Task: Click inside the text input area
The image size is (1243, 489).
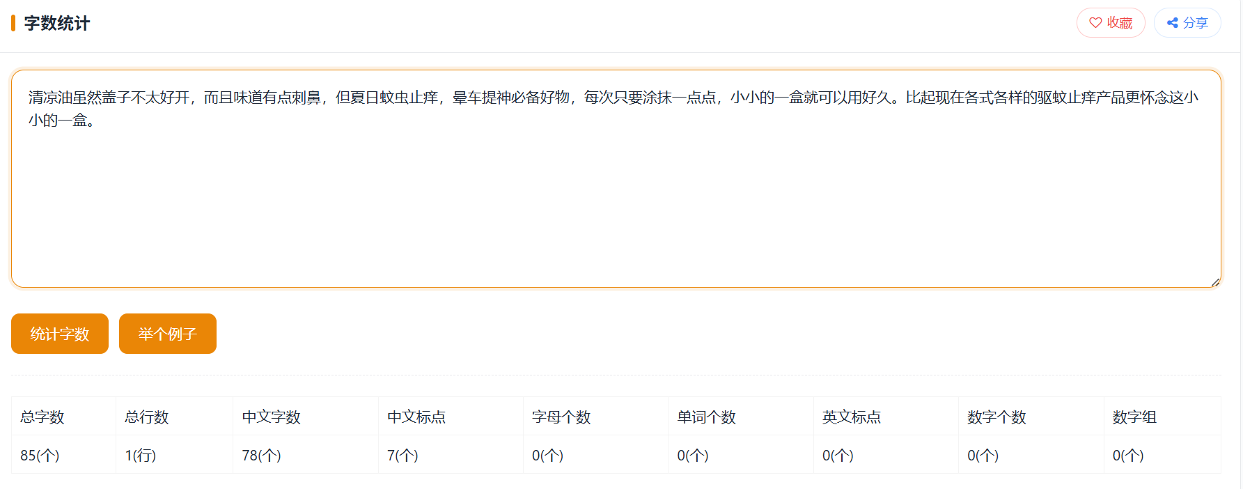Action: tap(616, 178)
